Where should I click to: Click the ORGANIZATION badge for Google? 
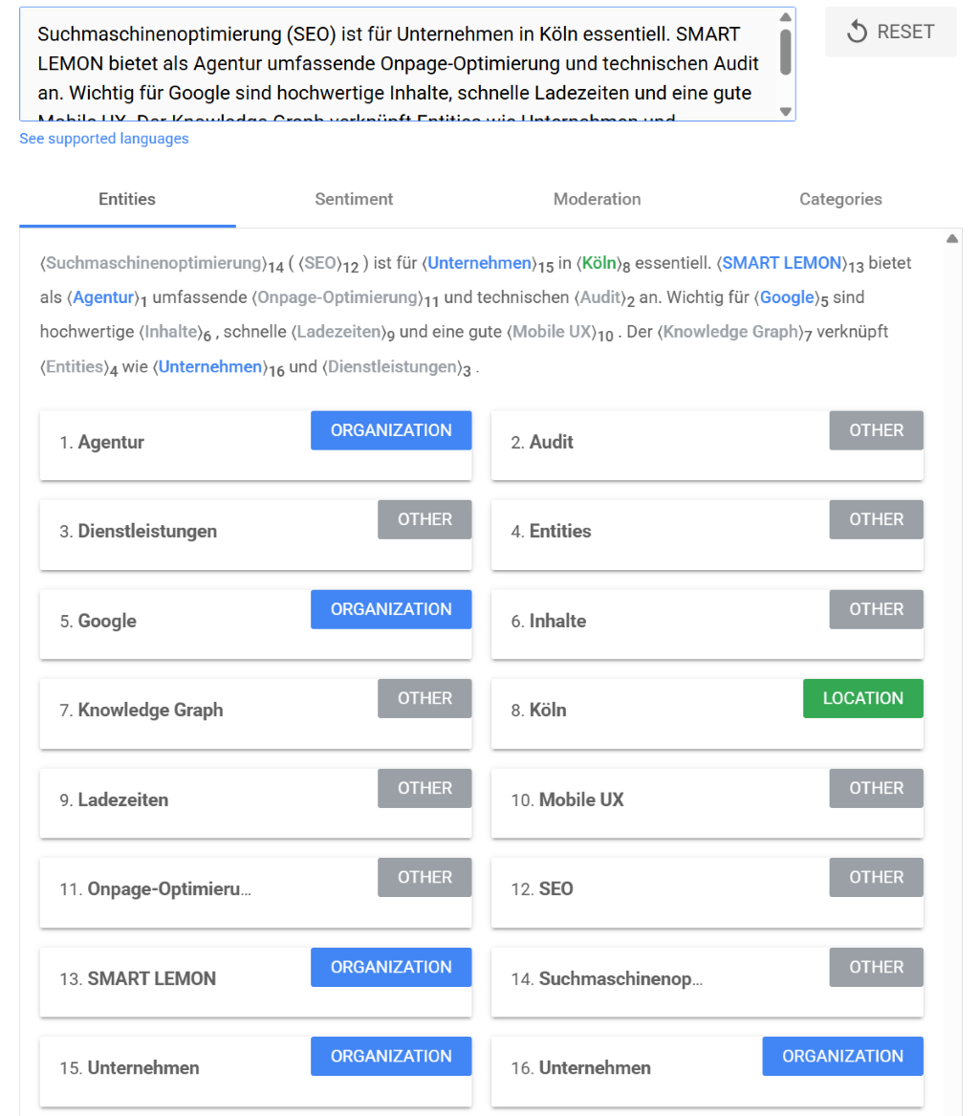click(390, 609)
